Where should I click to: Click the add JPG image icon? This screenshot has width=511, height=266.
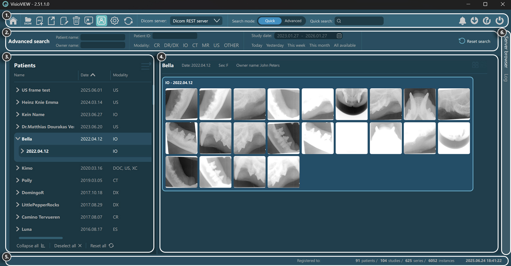(40, 21)
